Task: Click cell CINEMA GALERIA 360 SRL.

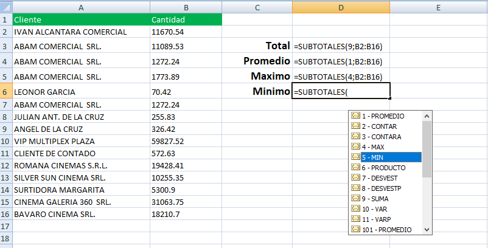Action: click(x=81, y=202)
